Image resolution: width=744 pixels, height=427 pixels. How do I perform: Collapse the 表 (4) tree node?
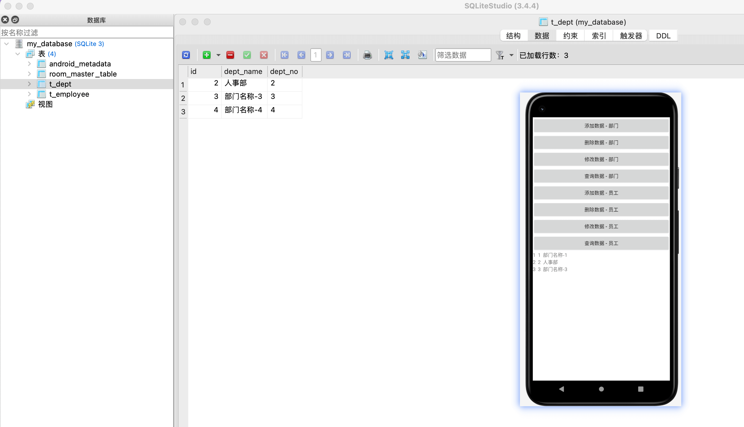pyautogui.click(x=18, y=54)
